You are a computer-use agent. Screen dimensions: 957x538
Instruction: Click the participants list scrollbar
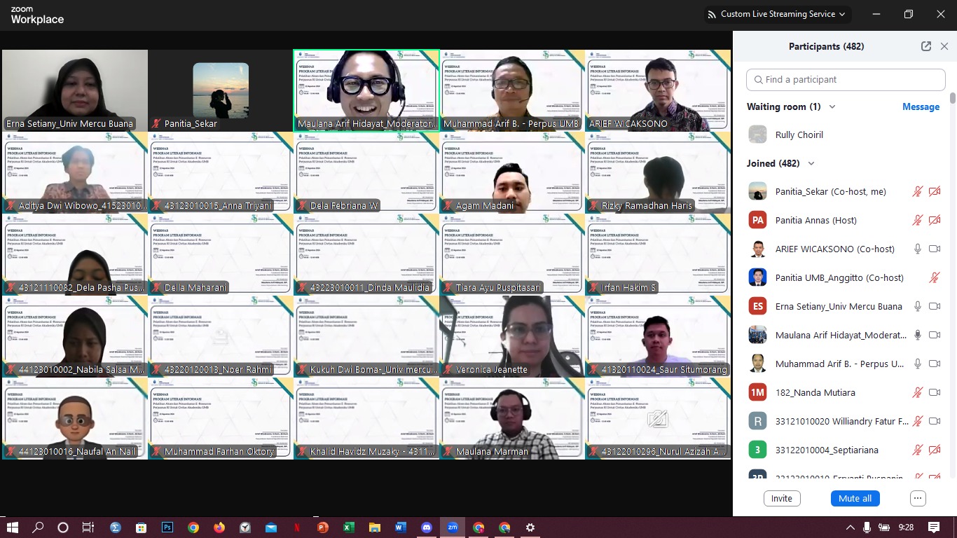tap(952, 99)
